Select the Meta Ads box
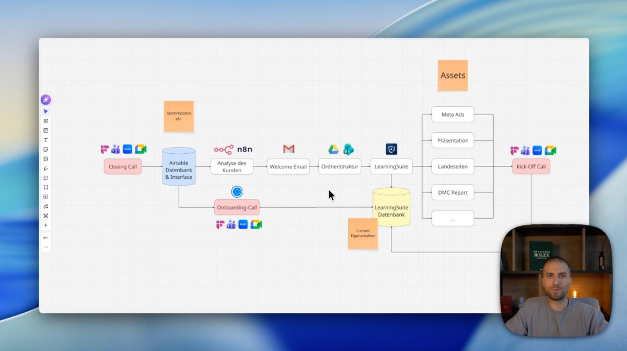This screenshot has width=627, height=351. click(452, 115)
